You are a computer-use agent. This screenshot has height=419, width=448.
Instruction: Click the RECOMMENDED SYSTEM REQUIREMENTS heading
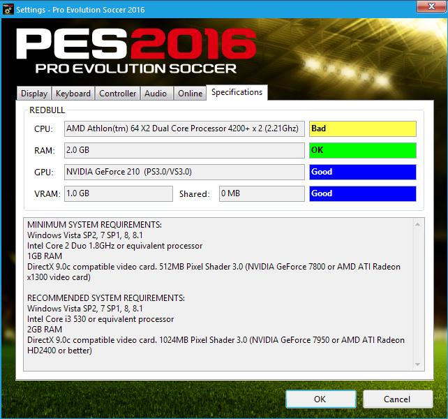click(x=106, y=298)
